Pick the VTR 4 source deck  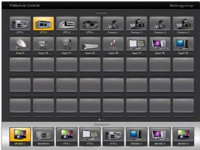pyautogui.click(x=90, y=25)
